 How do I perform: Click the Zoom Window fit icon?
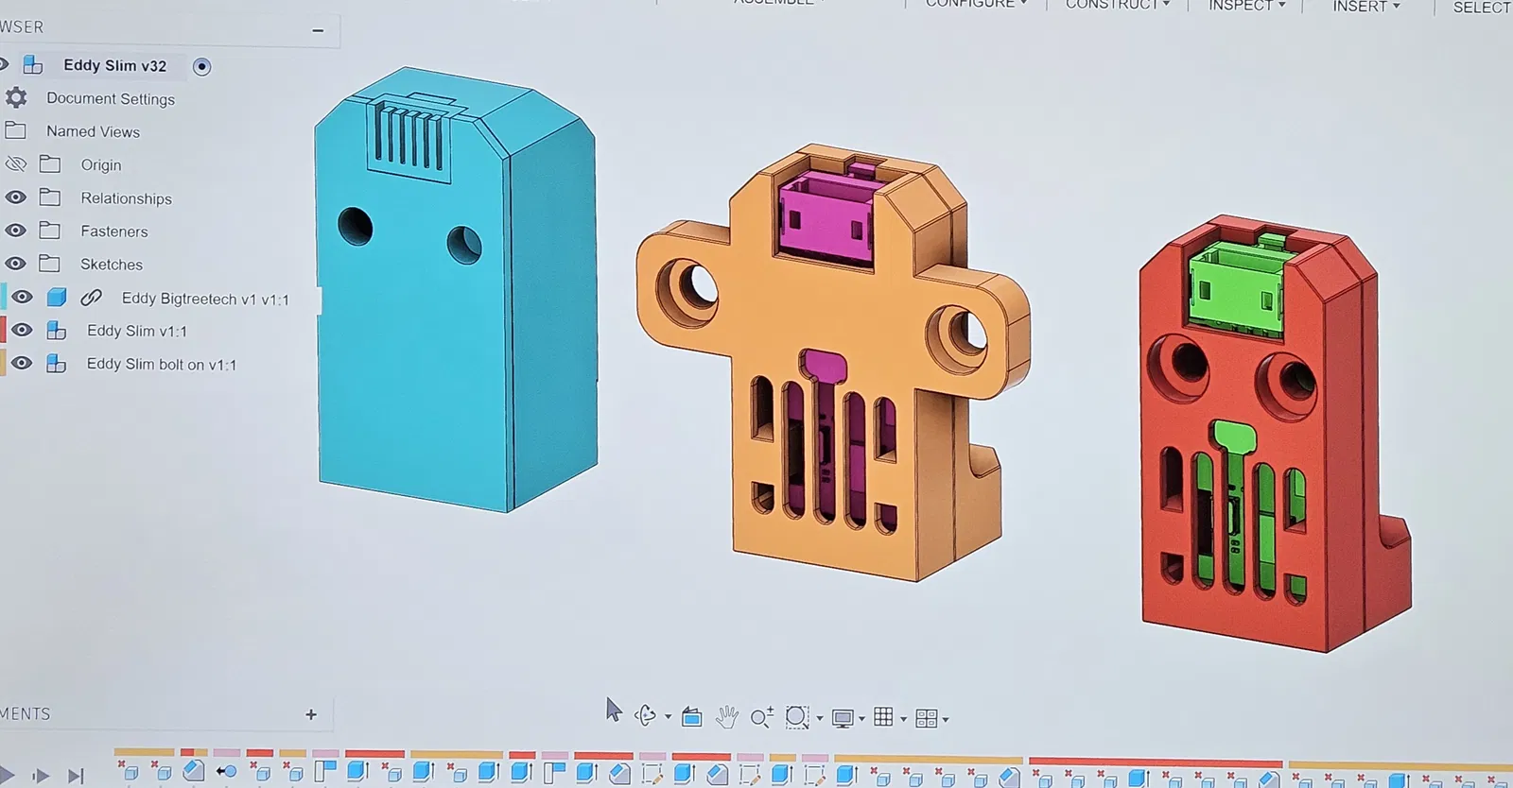[x=797, y=717]
